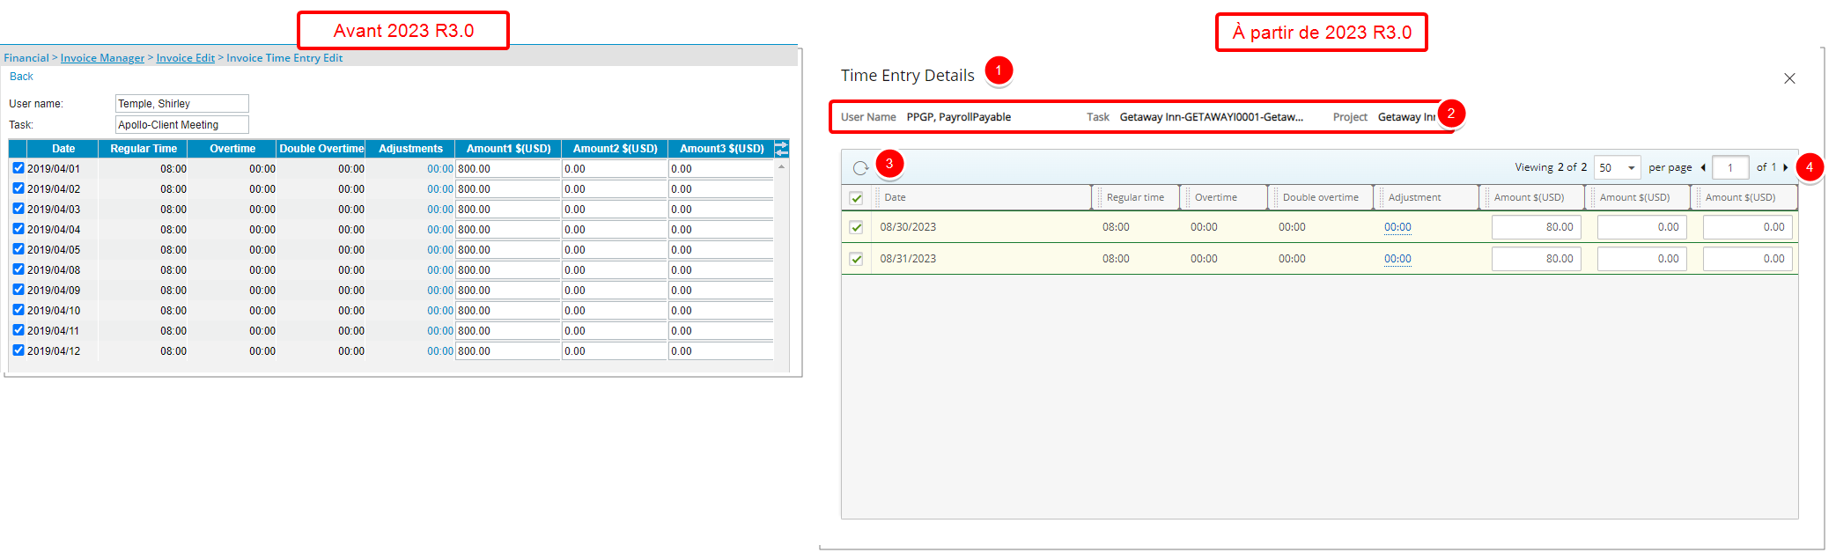
Task: Toggle the 2019/04/11 row checkbox
Action: pyautogui.click(x=18, y=329)
